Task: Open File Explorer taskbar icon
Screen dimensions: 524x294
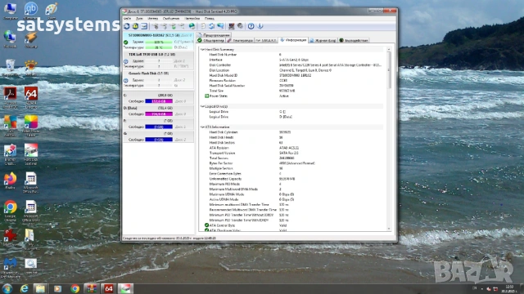Action: click(x=40, y=288)
